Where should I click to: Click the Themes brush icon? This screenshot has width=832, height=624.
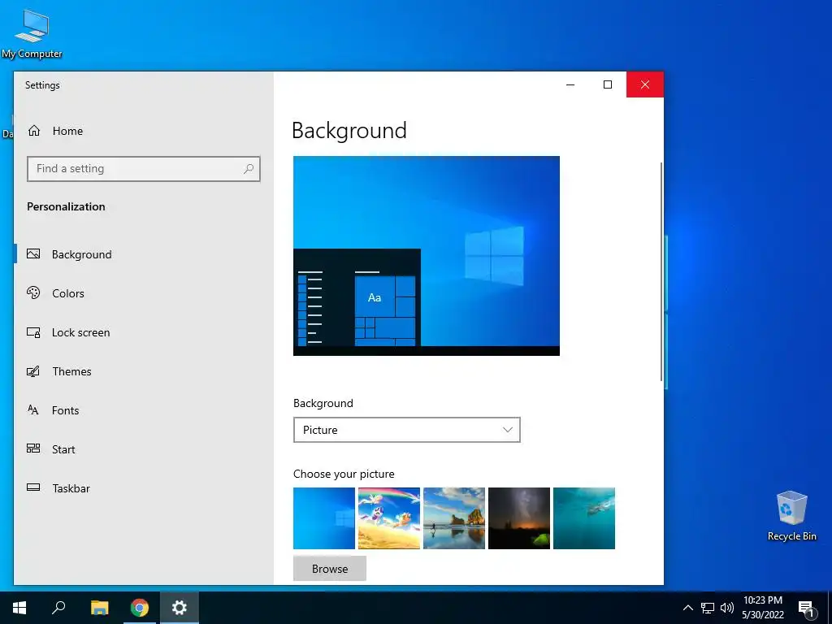coord(33,371)
